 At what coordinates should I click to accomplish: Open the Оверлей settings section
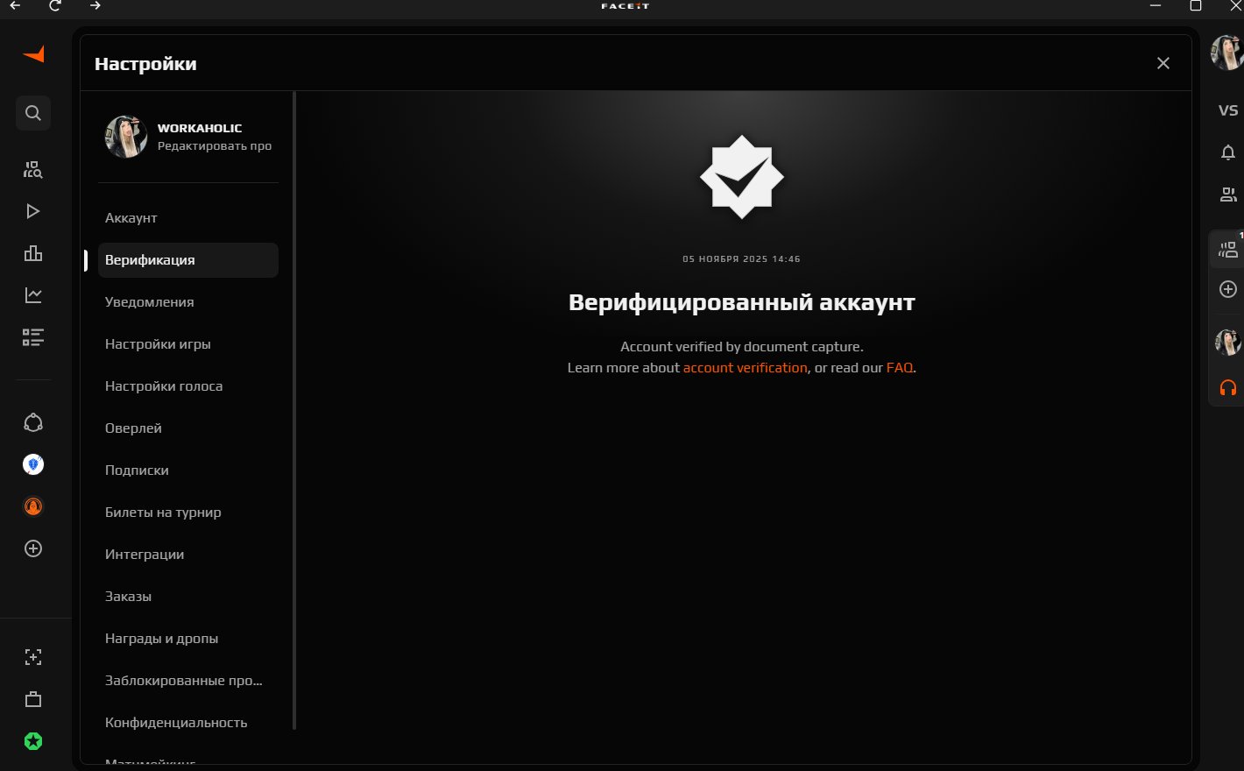[x=188, y=428]
